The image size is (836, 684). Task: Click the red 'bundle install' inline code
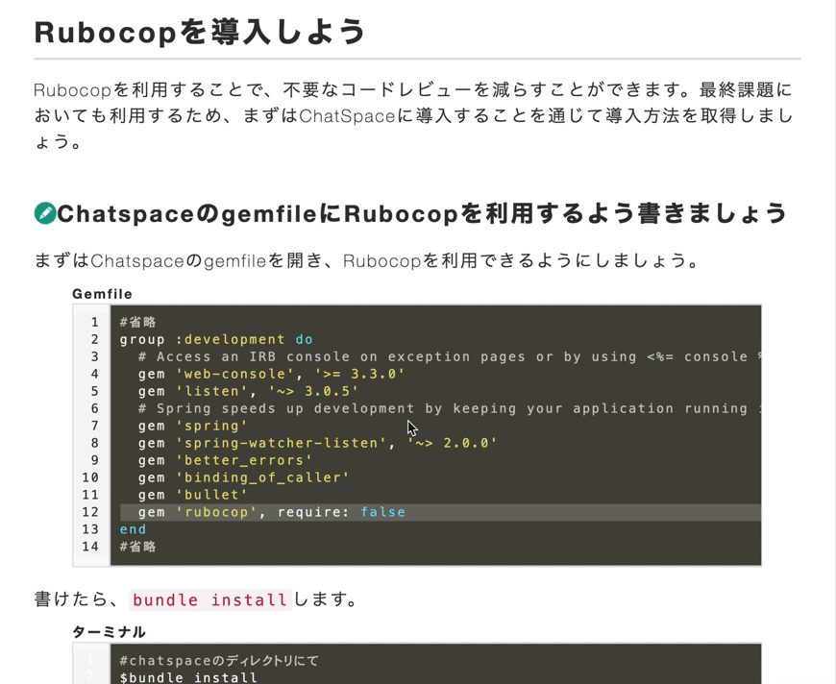(210, 599)
